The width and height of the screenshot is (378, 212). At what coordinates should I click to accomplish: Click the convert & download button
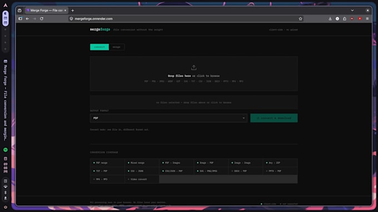pyautogui.click(x=274, y=118)
